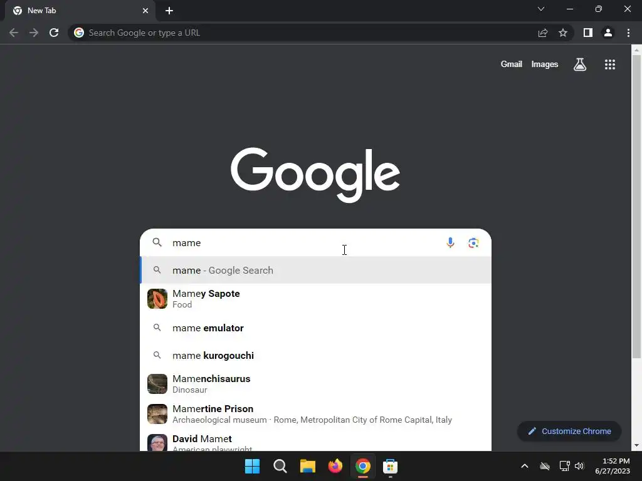
Task: Click the Google icon in the address bar
Action: coord(79,33)
